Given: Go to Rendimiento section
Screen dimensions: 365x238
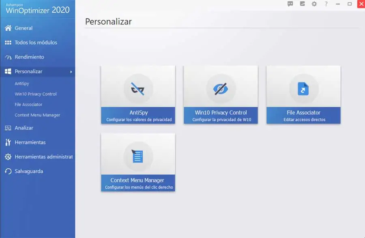Looking at the screenshot, I should (x=29, y=57).
